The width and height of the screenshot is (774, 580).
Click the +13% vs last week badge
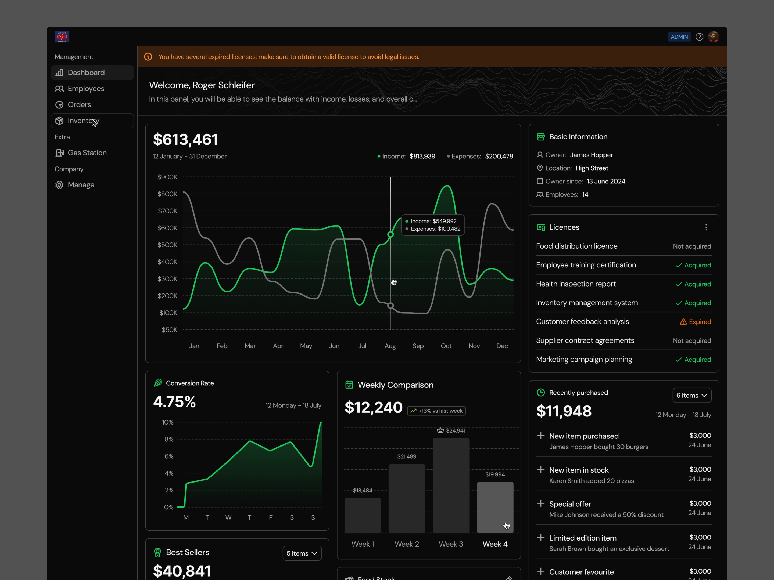(436, 411)
